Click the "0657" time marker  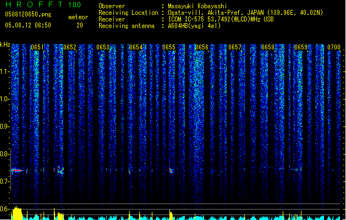[234, 47]
